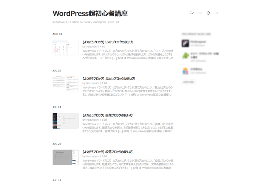This screenshot has width=272, height=181.
Task: Click the JUL 24 date heading
Action: click(x=57, y=107)
